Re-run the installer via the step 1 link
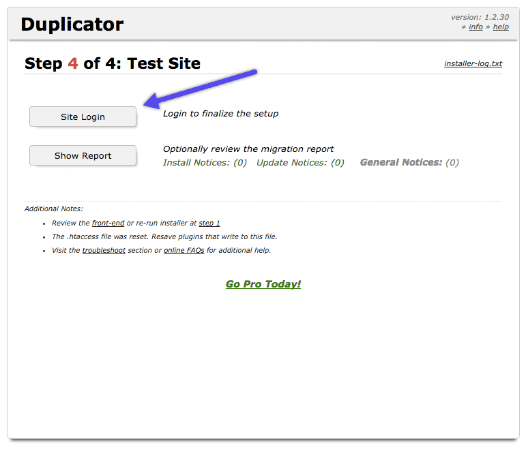The height and width of the screenshot is (449, 526). (x=209, y=223)
